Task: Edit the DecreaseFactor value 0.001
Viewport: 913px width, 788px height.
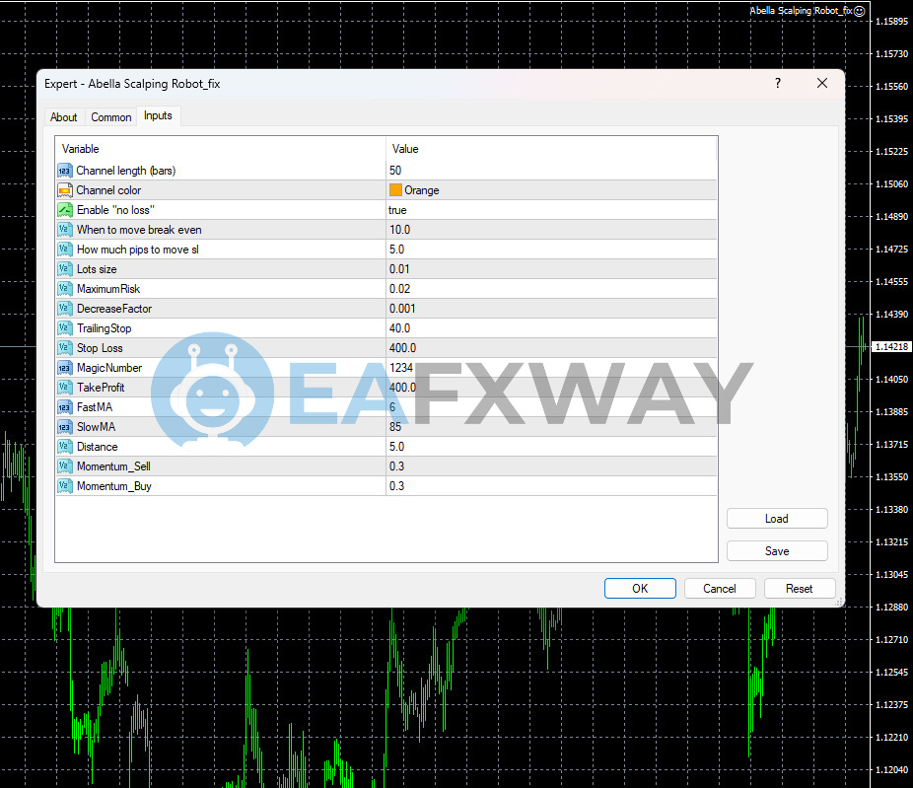Action: 551,309
